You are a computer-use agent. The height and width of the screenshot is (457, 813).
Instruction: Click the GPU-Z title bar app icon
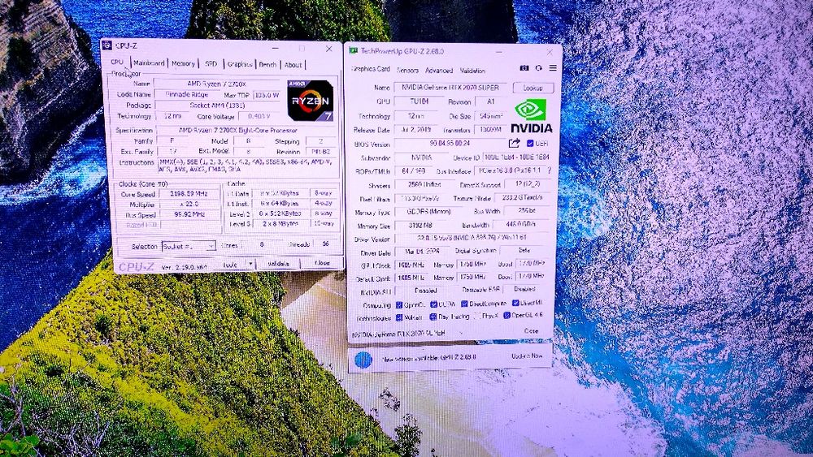click(x=354, y=50)
